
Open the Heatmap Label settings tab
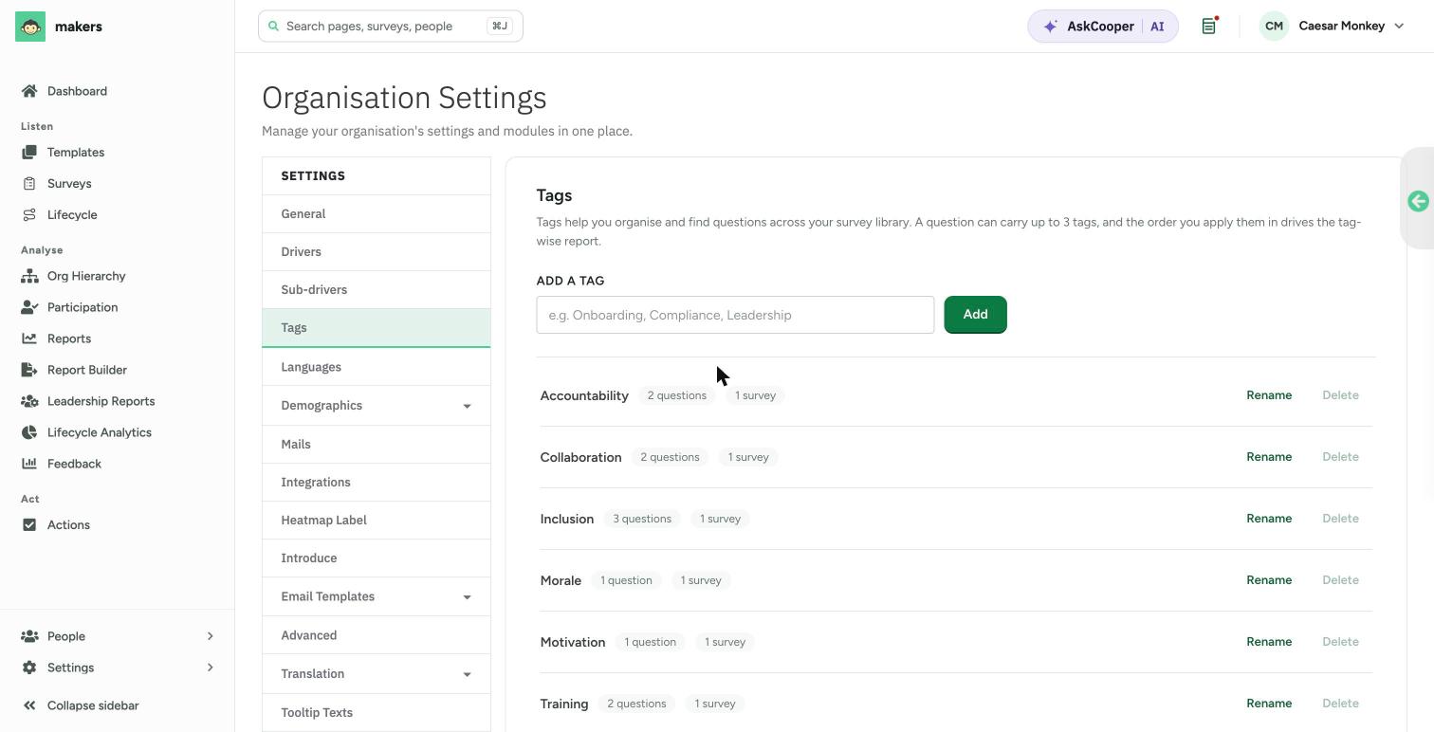click(x=377, y=521)
